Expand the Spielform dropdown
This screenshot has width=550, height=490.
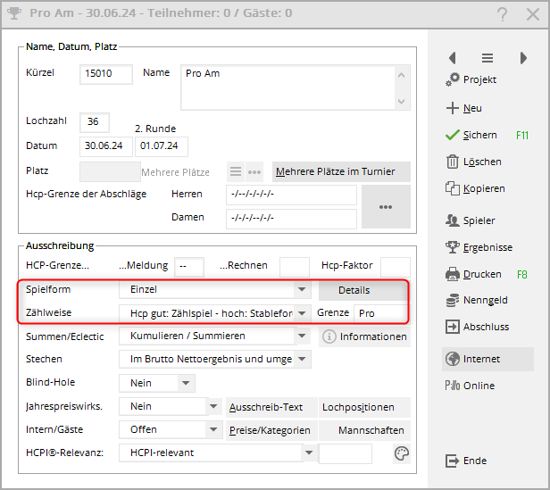[303, 290]
